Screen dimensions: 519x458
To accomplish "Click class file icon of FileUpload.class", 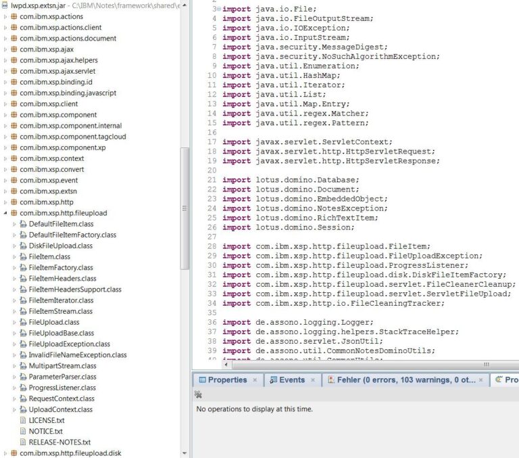I will [x=23, y=322].
